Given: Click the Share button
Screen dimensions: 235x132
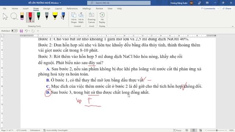Looking at the screenshot, I should (x=227, y=8).
